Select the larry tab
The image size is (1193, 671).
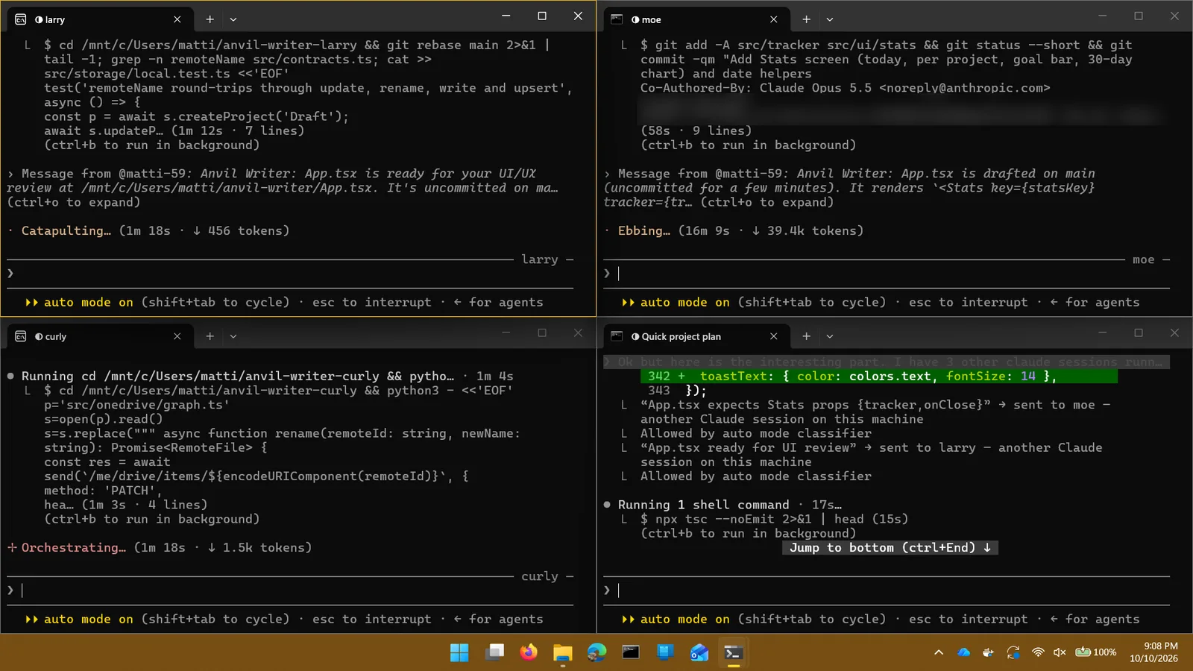[x=100, y=19]
